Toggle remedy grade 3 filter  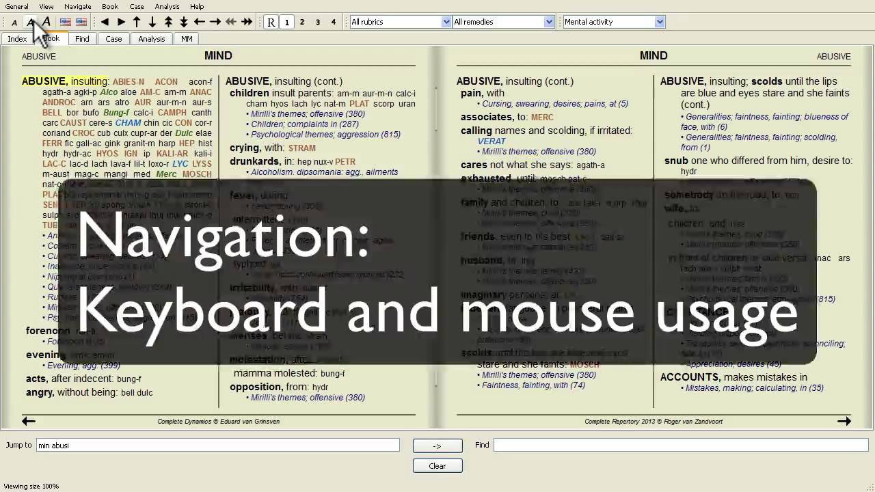(x=318, y=23)
